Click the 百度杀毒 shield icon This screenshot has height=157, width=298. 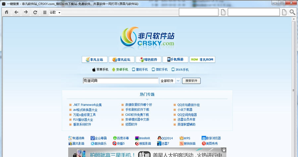[x=115, y=138]
